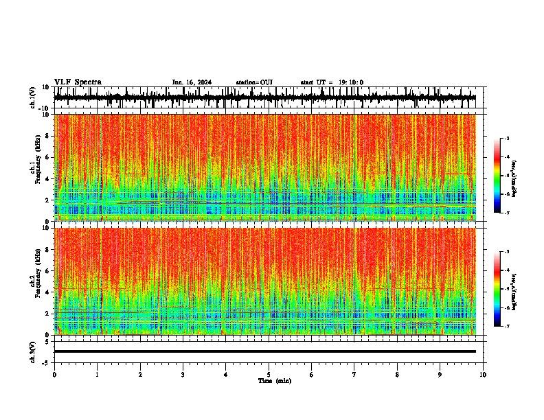The height and width of the screenshot is (420, 544).
Task: Click the date label Jan. 16, 2024
Action: 192,82
